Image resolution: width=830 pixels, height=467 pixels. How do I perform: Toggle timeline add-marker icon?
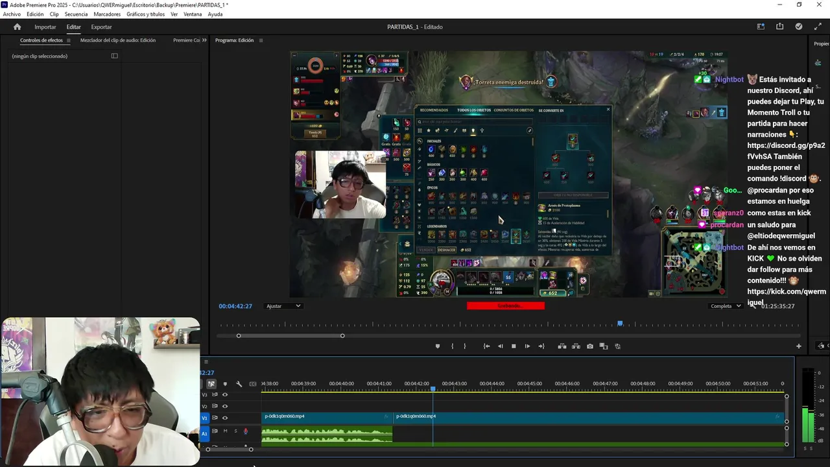[225, 384]
